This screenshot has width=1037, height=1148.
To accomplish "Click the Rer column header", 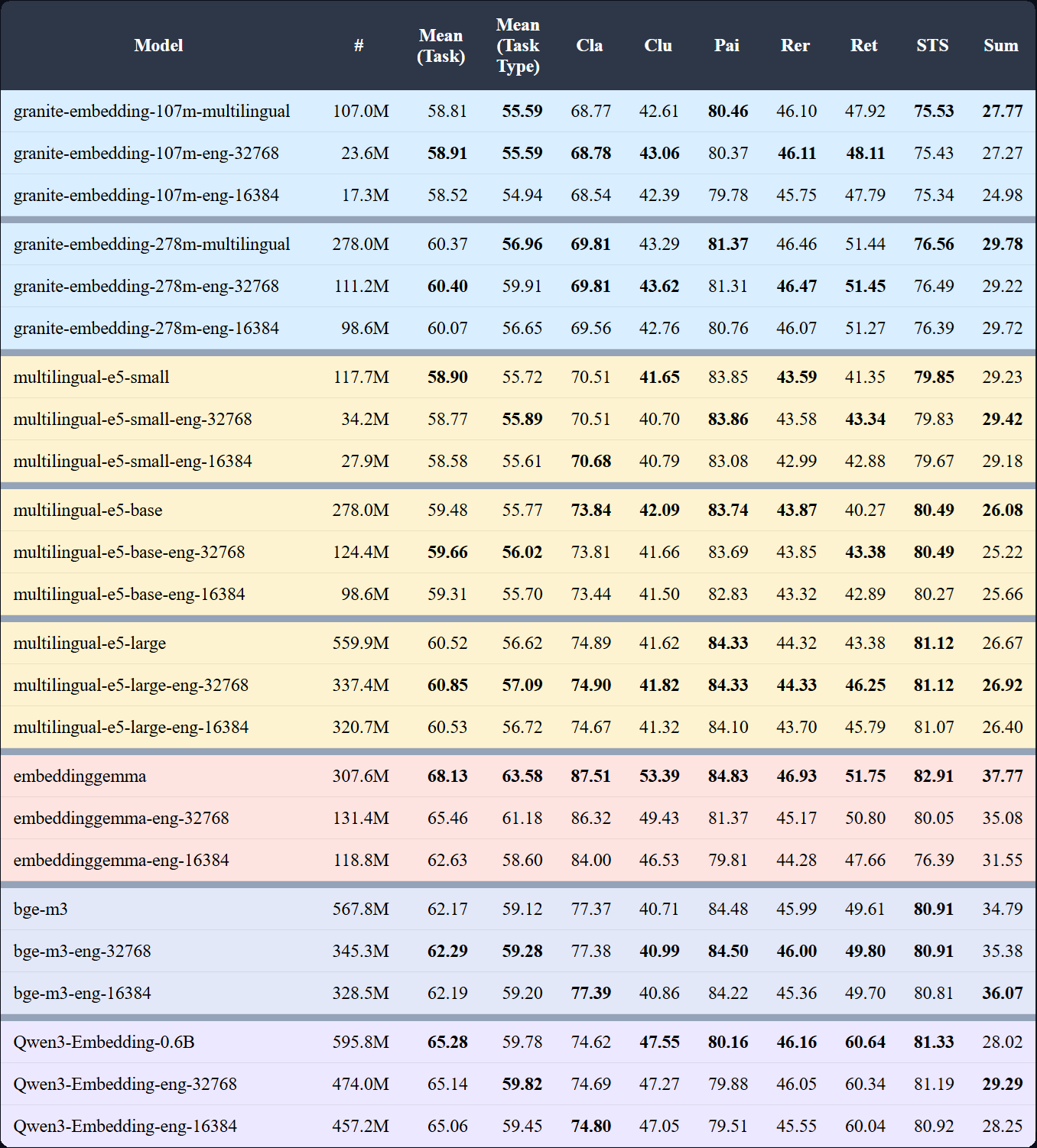I will [x=795, y=46].
